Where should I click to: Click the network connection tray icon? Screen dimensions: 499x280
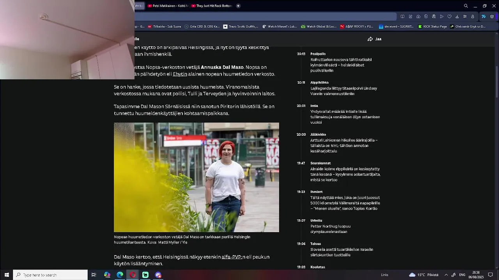454,275
